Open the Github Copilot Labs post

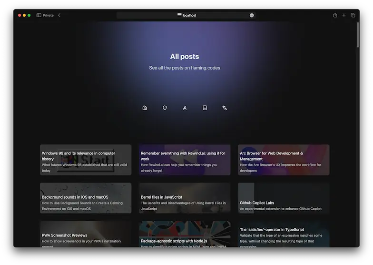(284, 198)
